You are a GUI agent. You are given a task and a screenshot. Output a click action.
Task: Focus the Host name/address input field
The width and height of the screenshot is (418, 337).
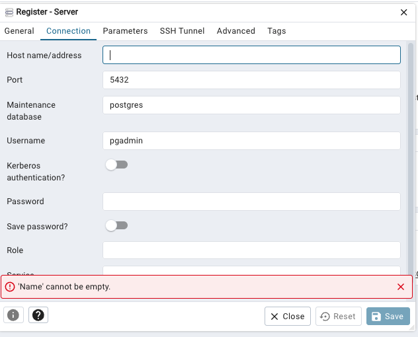(251, 55)
